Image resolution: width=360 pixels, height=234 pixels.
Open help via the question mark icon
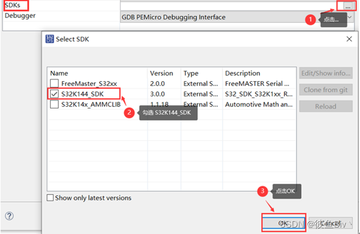pos(9,216)
